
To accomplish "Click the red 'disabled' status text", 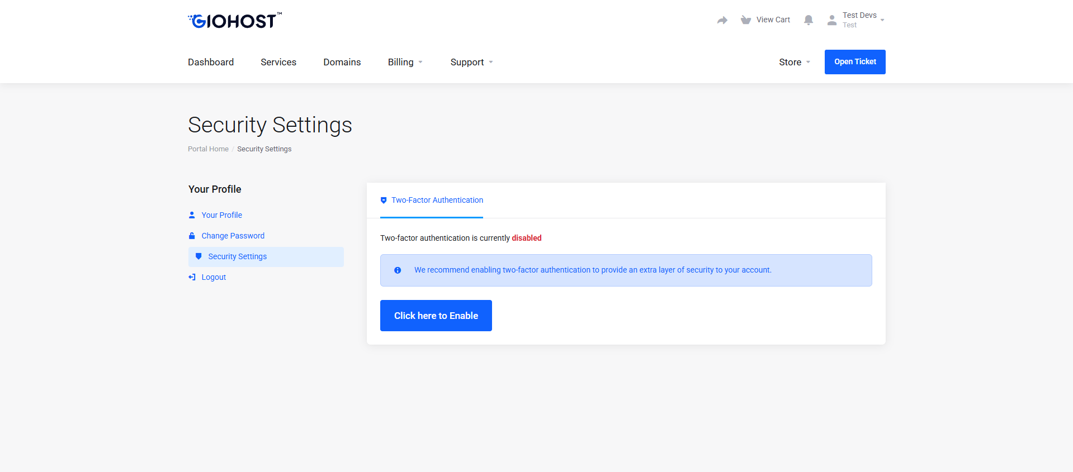I will coord(527,238).
